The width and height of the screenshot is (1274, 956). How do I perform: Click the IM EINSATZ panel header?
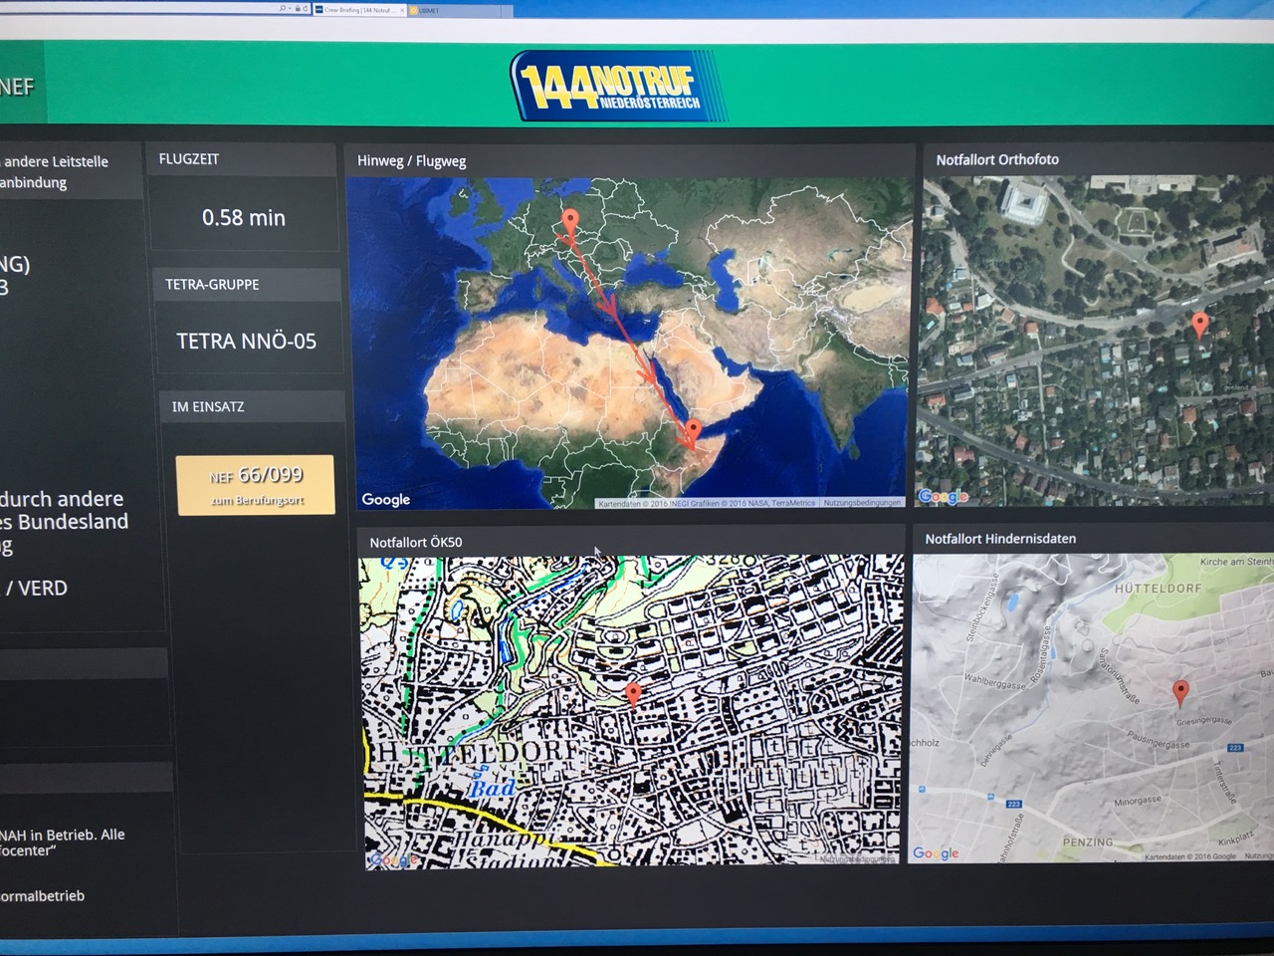[251, 406]
